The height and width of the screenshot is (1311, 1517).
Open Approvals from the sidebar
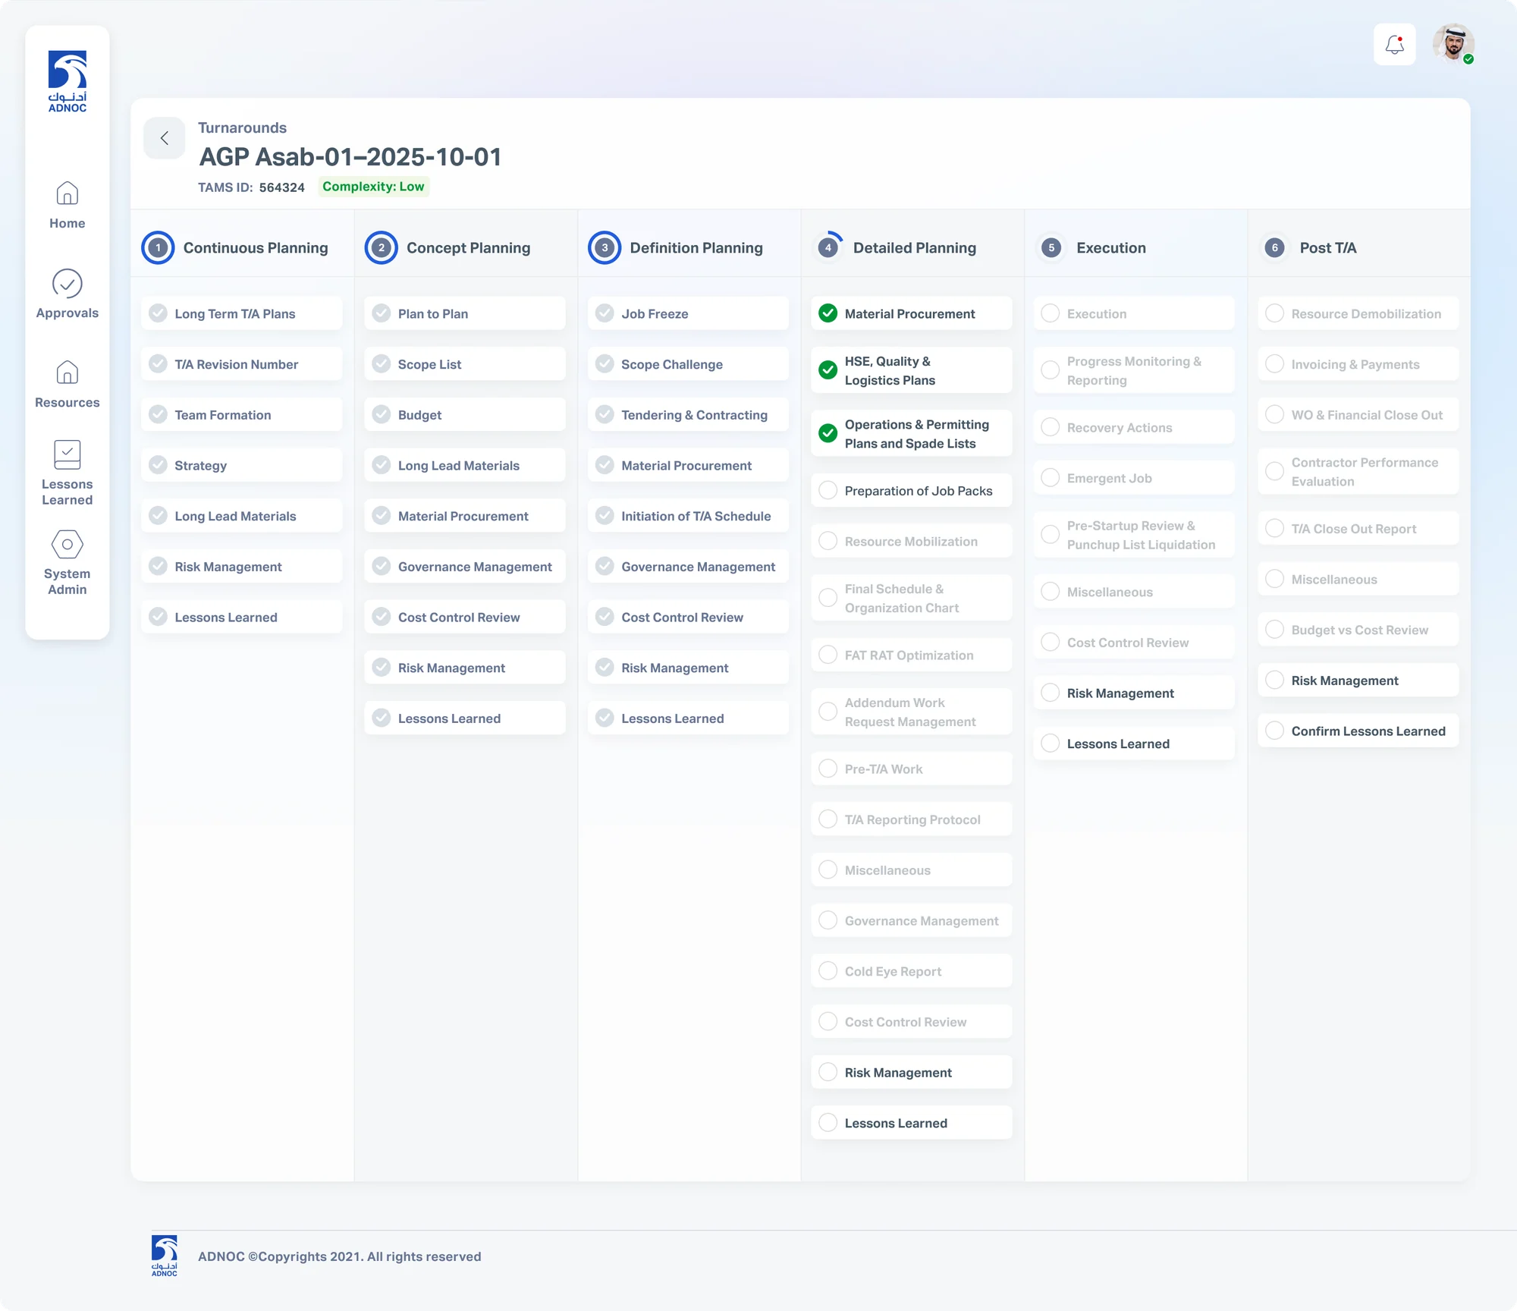point(68,294)
